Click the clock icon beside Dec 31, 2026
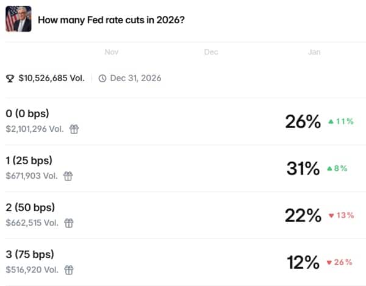This screenshot has height=286, width=366. coord(102,78)
